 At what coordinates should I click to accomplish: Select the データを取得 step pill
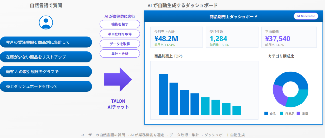click(120, 44)
